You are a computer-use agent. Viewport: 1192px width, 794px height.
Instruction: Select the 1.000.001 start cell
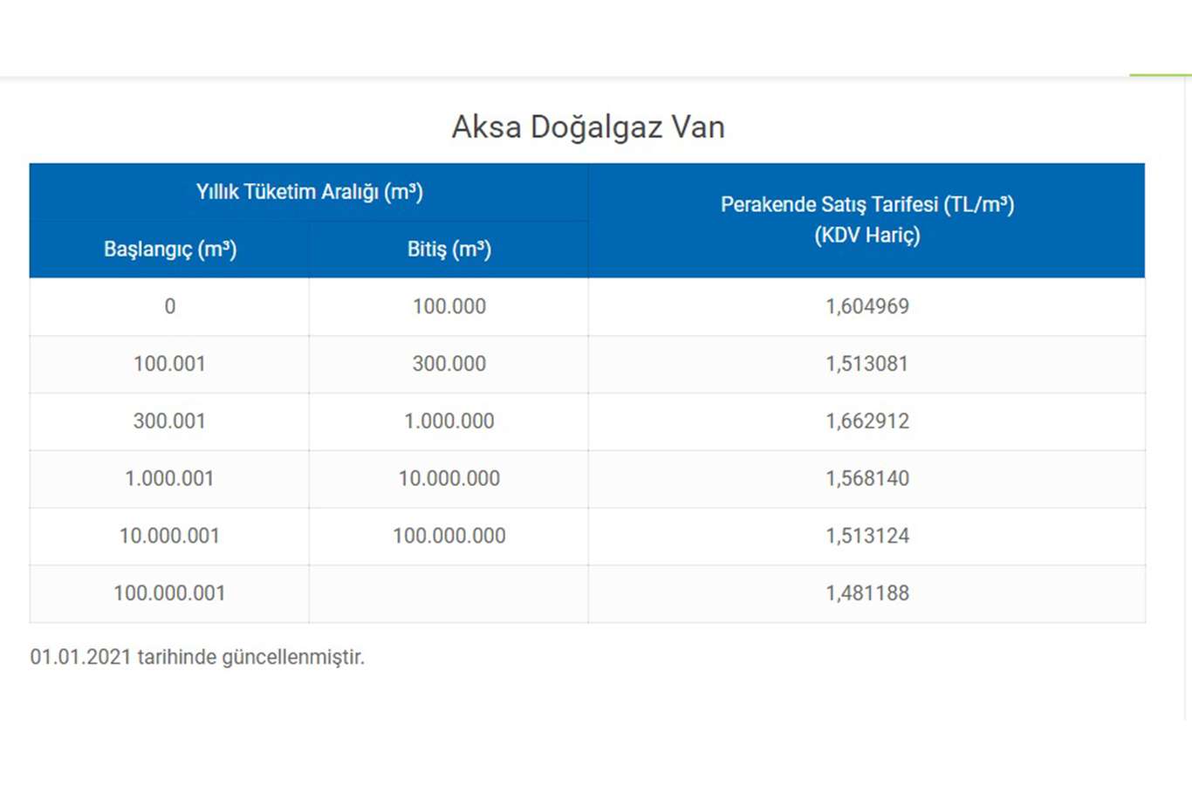coord(169,479)
